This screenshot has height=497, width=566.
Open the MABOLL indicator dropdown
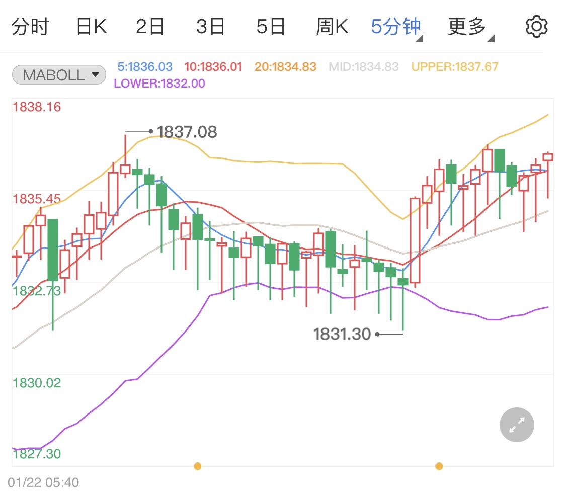click(59, 75)
